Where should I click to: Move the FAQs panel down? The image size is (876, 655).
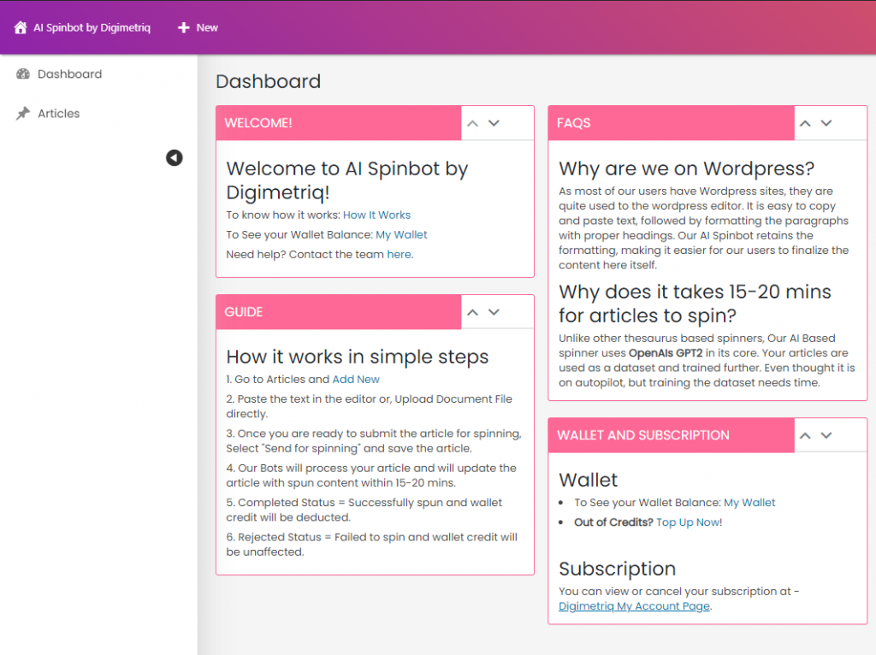826,123
